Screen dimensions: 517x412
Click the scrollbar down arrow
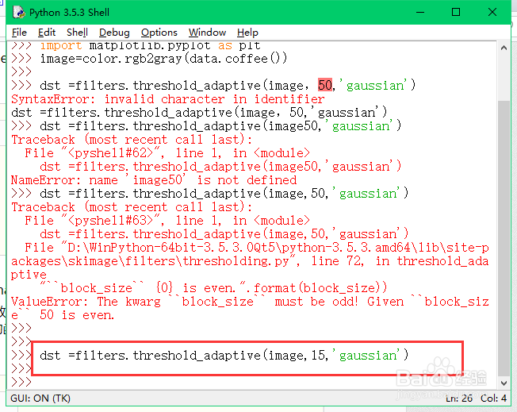(504, 383)
